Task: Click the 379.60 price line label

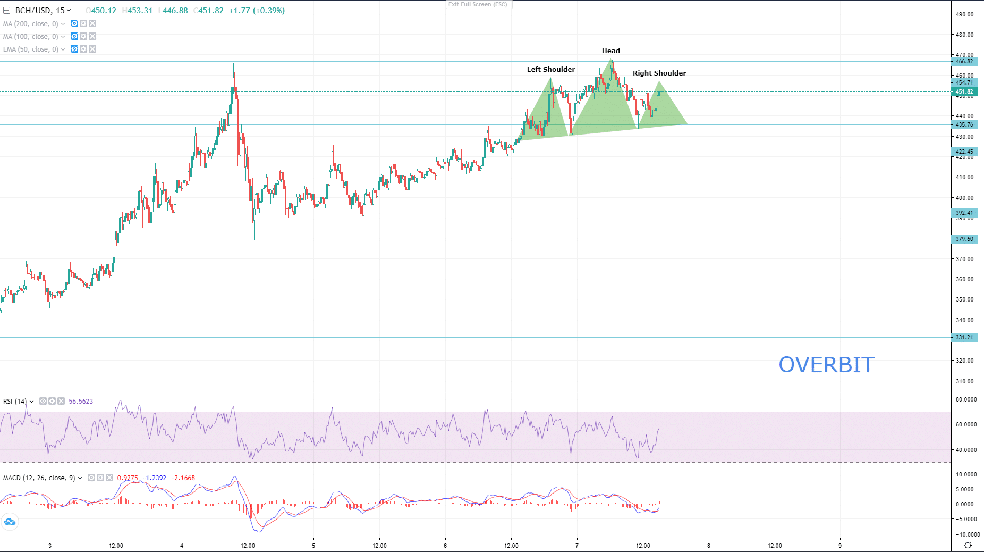Action: [964, 239]
